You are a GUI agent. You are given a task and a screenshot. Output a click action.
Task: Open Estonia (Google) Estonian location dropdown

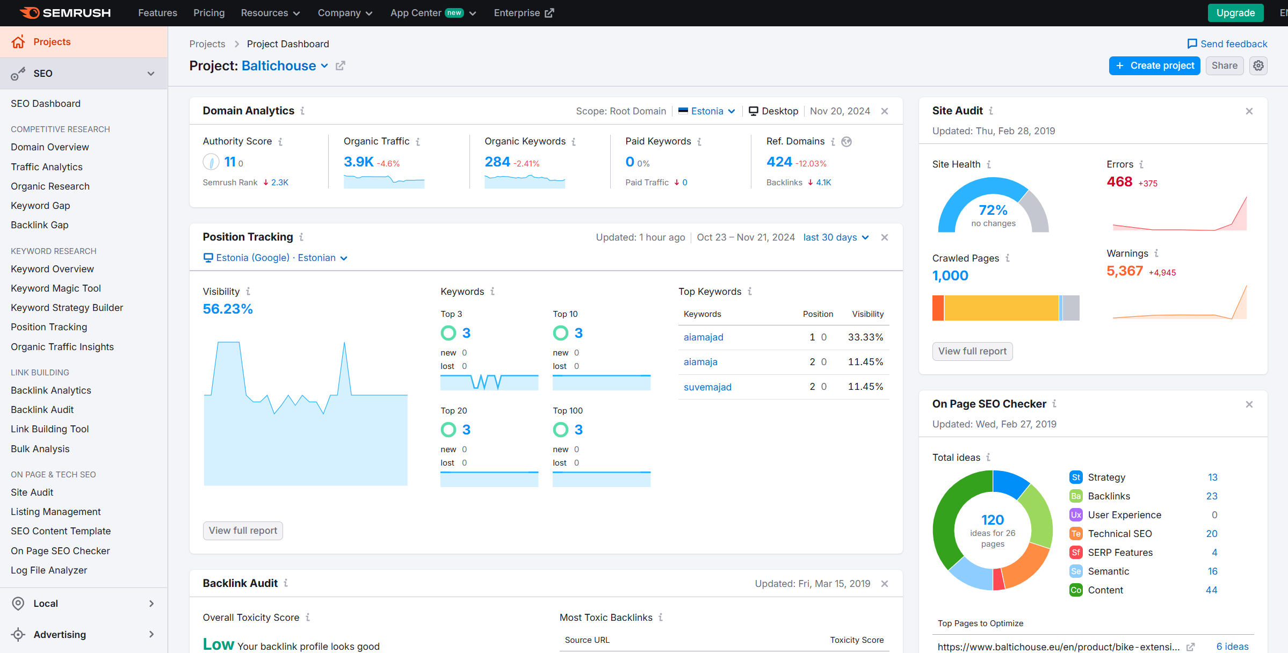coord(276,258)
